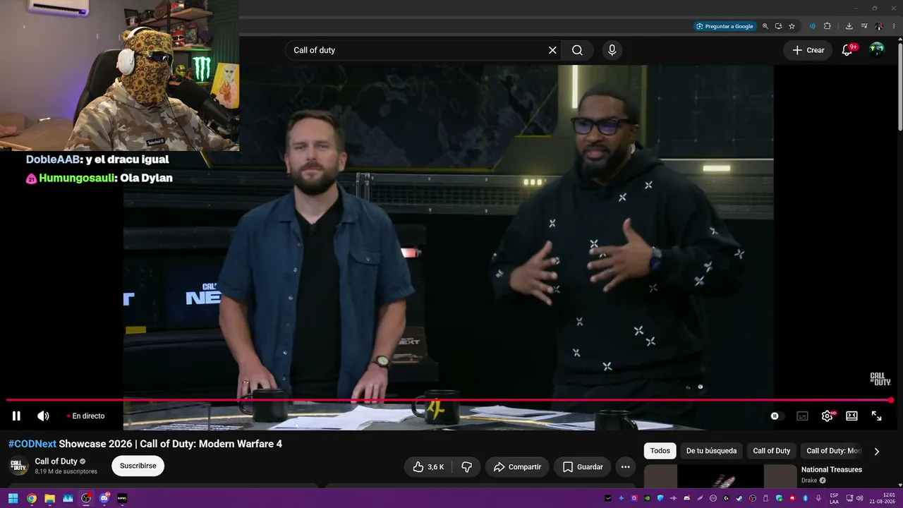Open the Crear menu

[x=808, y=50]
